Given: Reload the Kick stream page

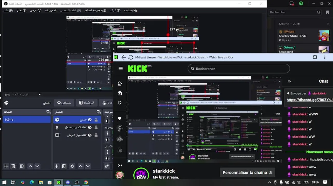Looking at the screenshot, I should coord(131,57).
